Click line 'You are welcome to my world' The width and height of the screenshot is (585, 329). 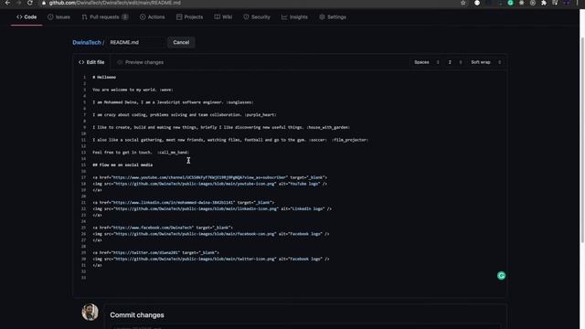click(133, 90)
